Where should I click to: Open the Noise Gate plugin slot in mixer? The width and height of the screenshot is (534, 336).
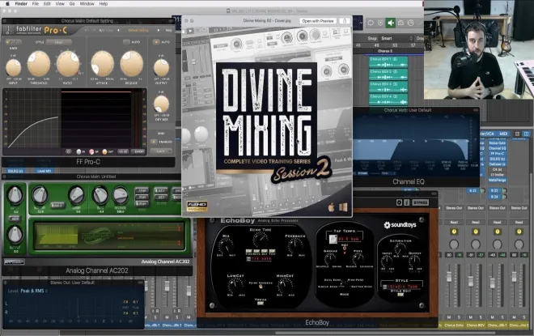498,143
